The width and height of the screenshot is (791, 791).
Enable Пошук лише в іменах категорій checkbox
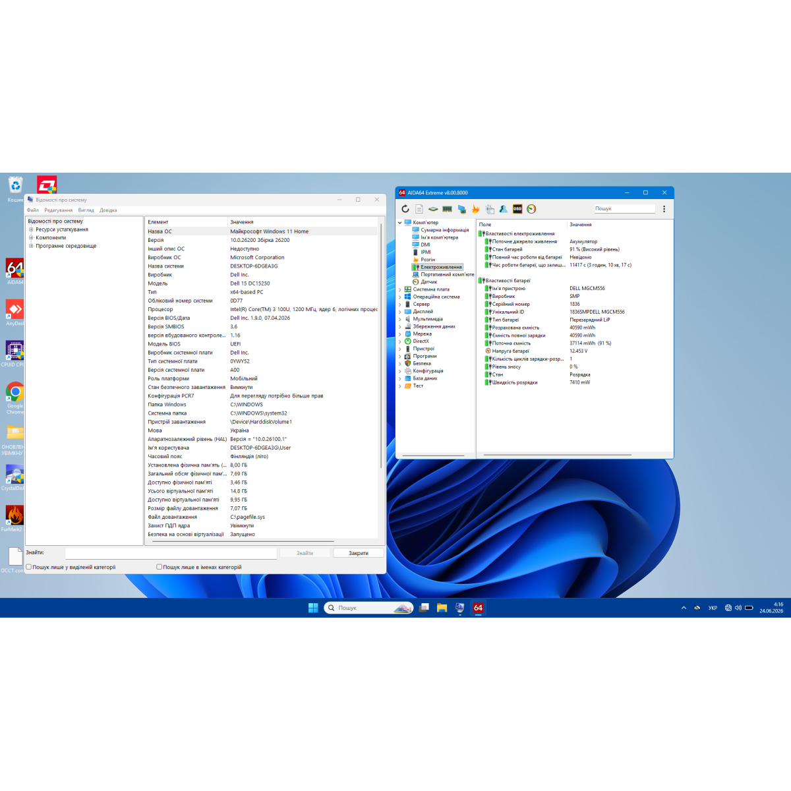click(x=160, y=567)
